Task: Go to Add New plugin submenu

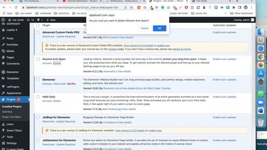Action: tap(7, 112)
